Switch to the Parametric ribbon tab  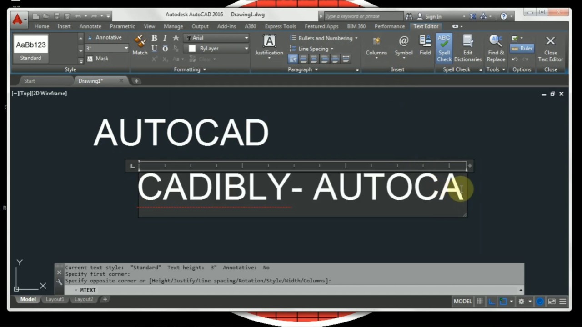pos(122,26)
